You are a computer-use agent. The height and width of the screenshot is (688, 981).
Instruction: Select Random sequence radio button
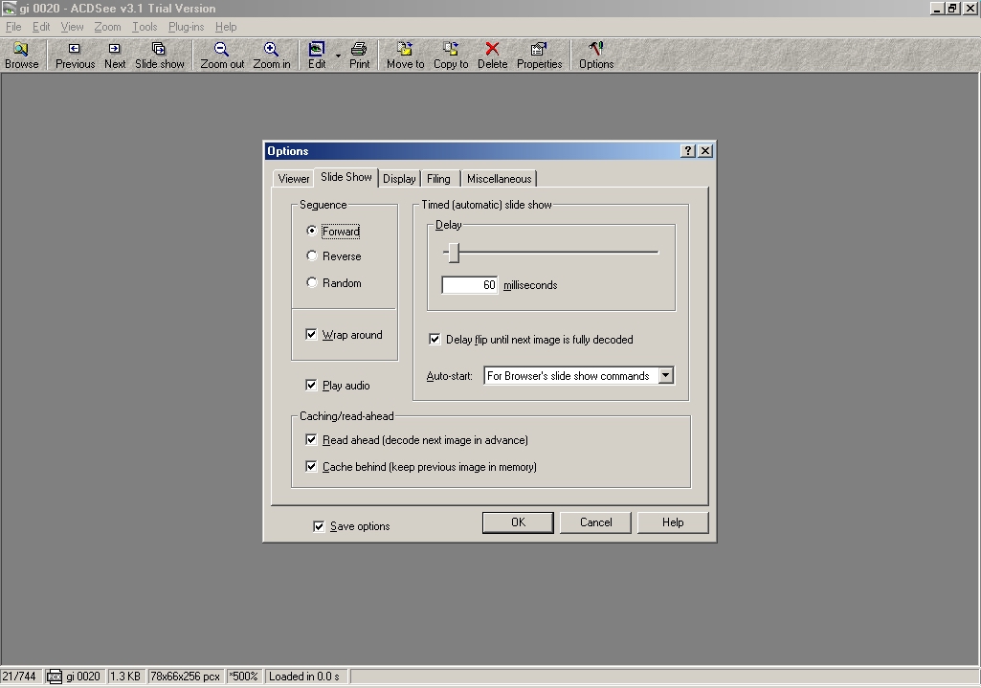pyautogui.click(x=312, y=282)
